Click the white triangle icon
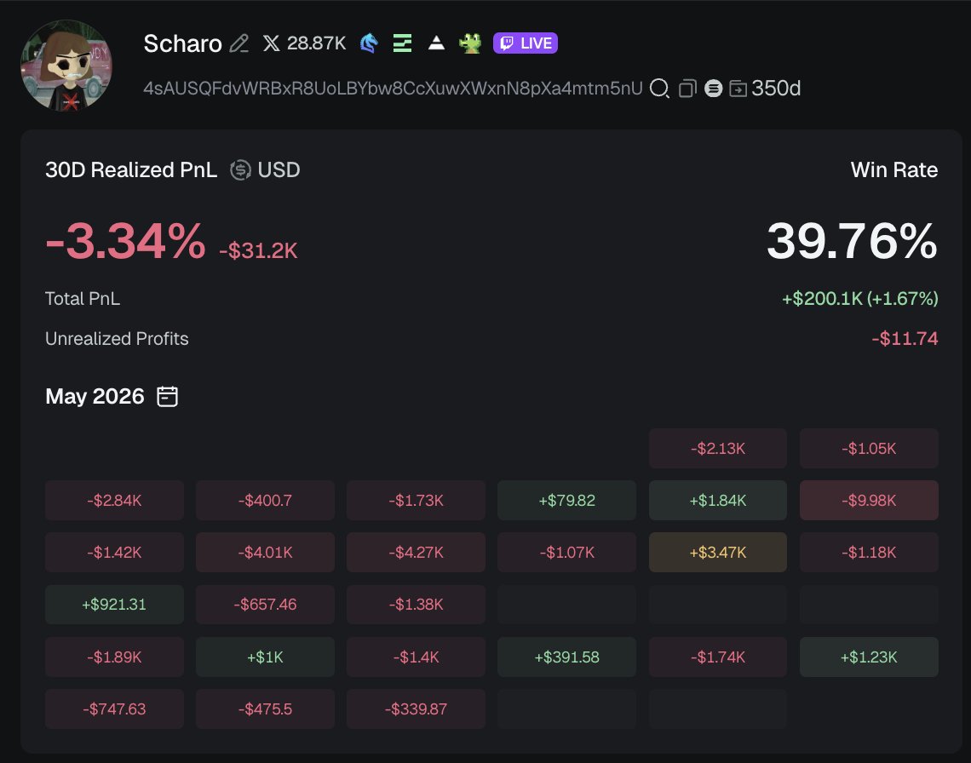The image size is (971, 763). pos(437,43)
